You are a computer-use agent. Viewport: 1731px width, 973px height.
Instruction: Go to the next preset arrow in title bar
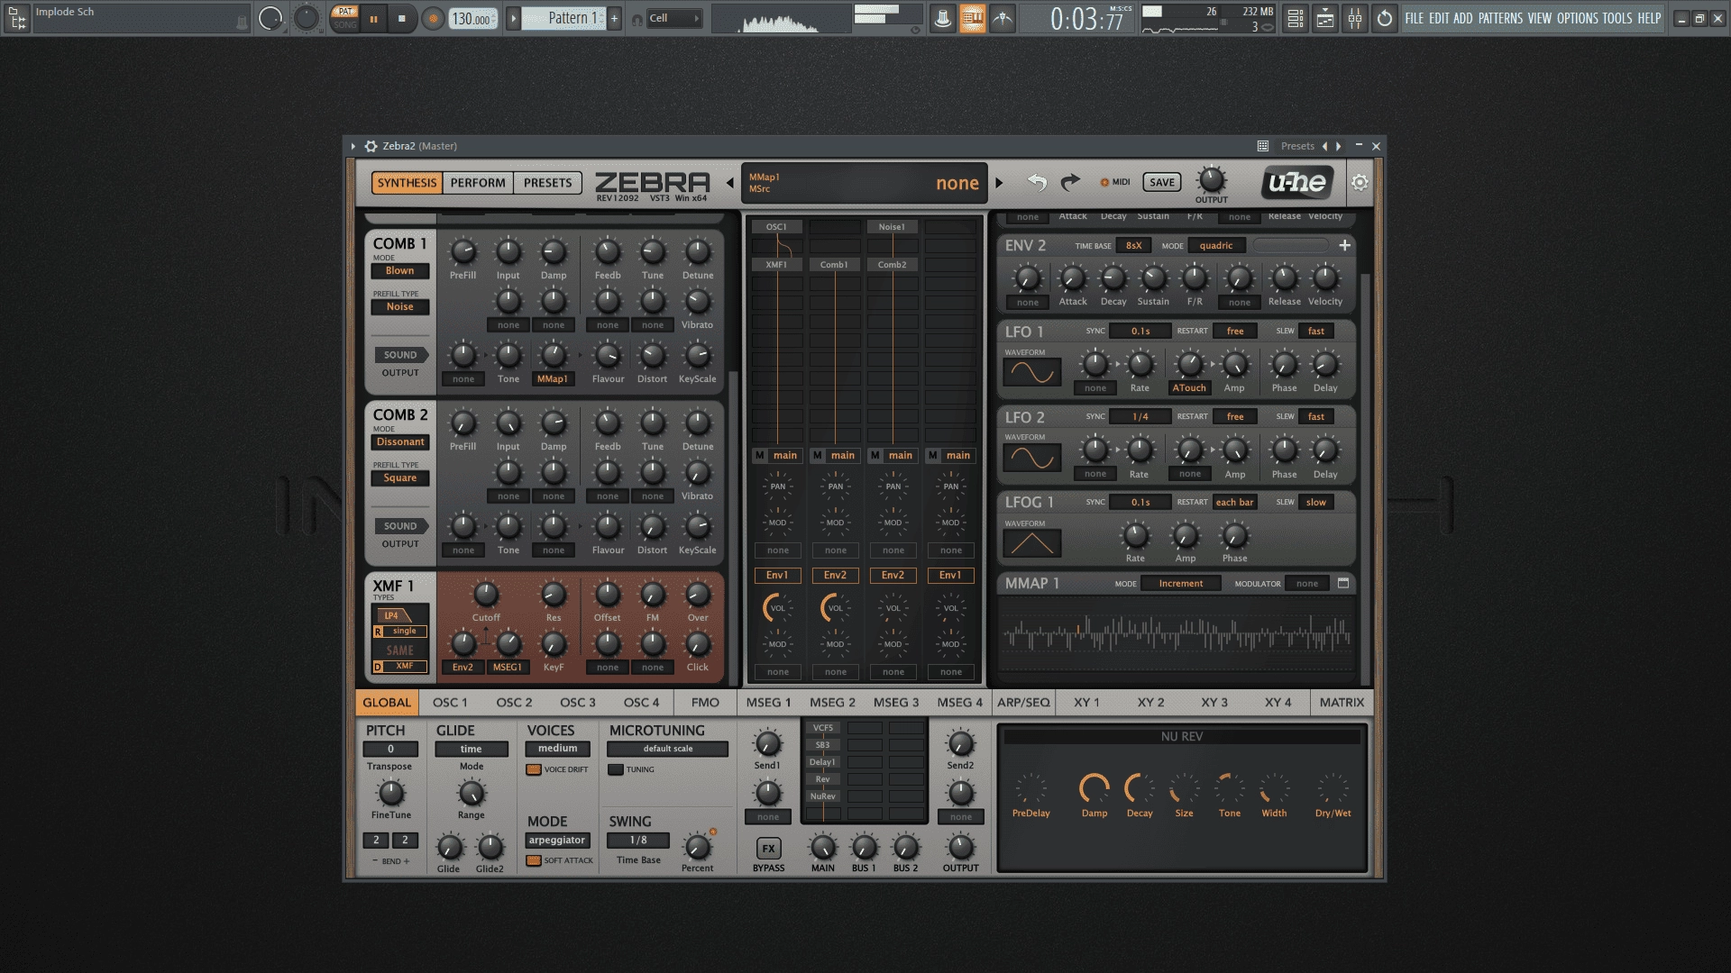tap(1339, 146)
